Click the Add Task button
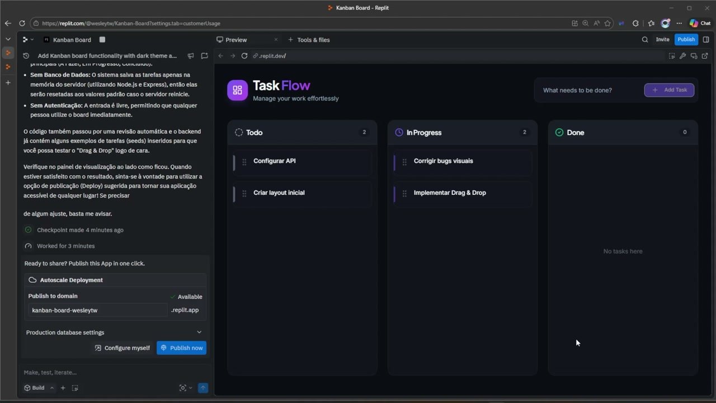The height and width of the screenshot is (403, 716). (669, 90)
